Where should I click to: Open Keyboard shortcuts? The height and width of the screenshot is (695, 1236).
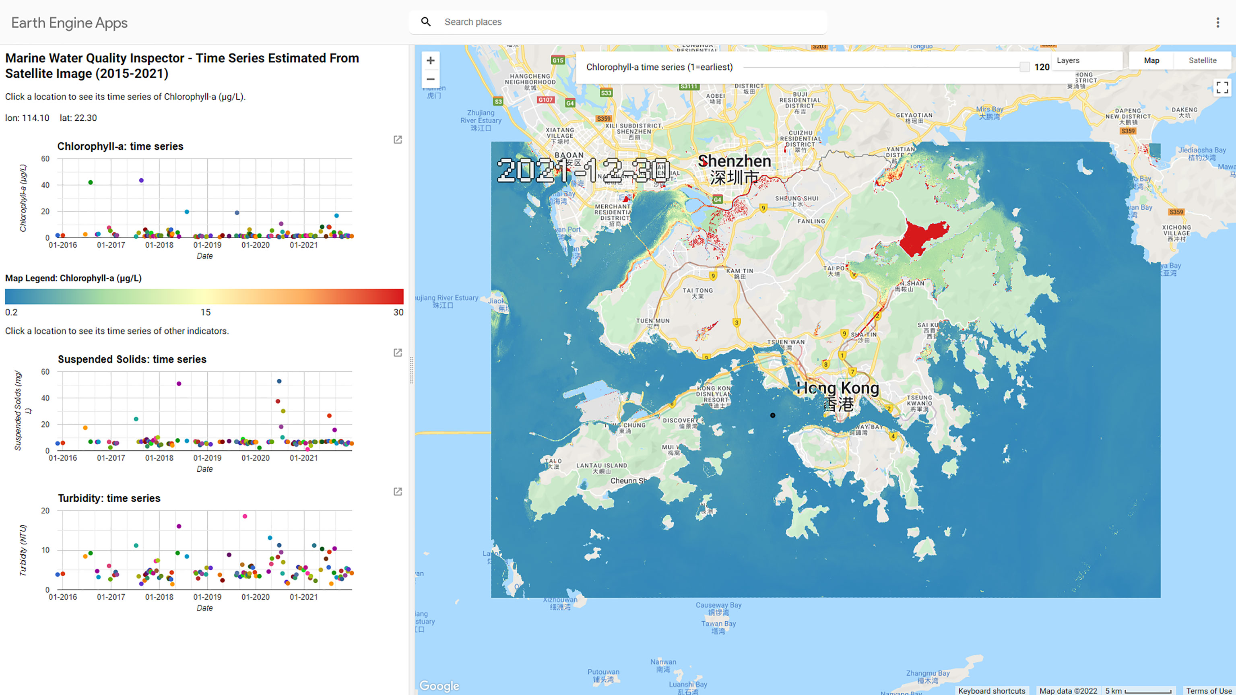[x=991, y=691]
